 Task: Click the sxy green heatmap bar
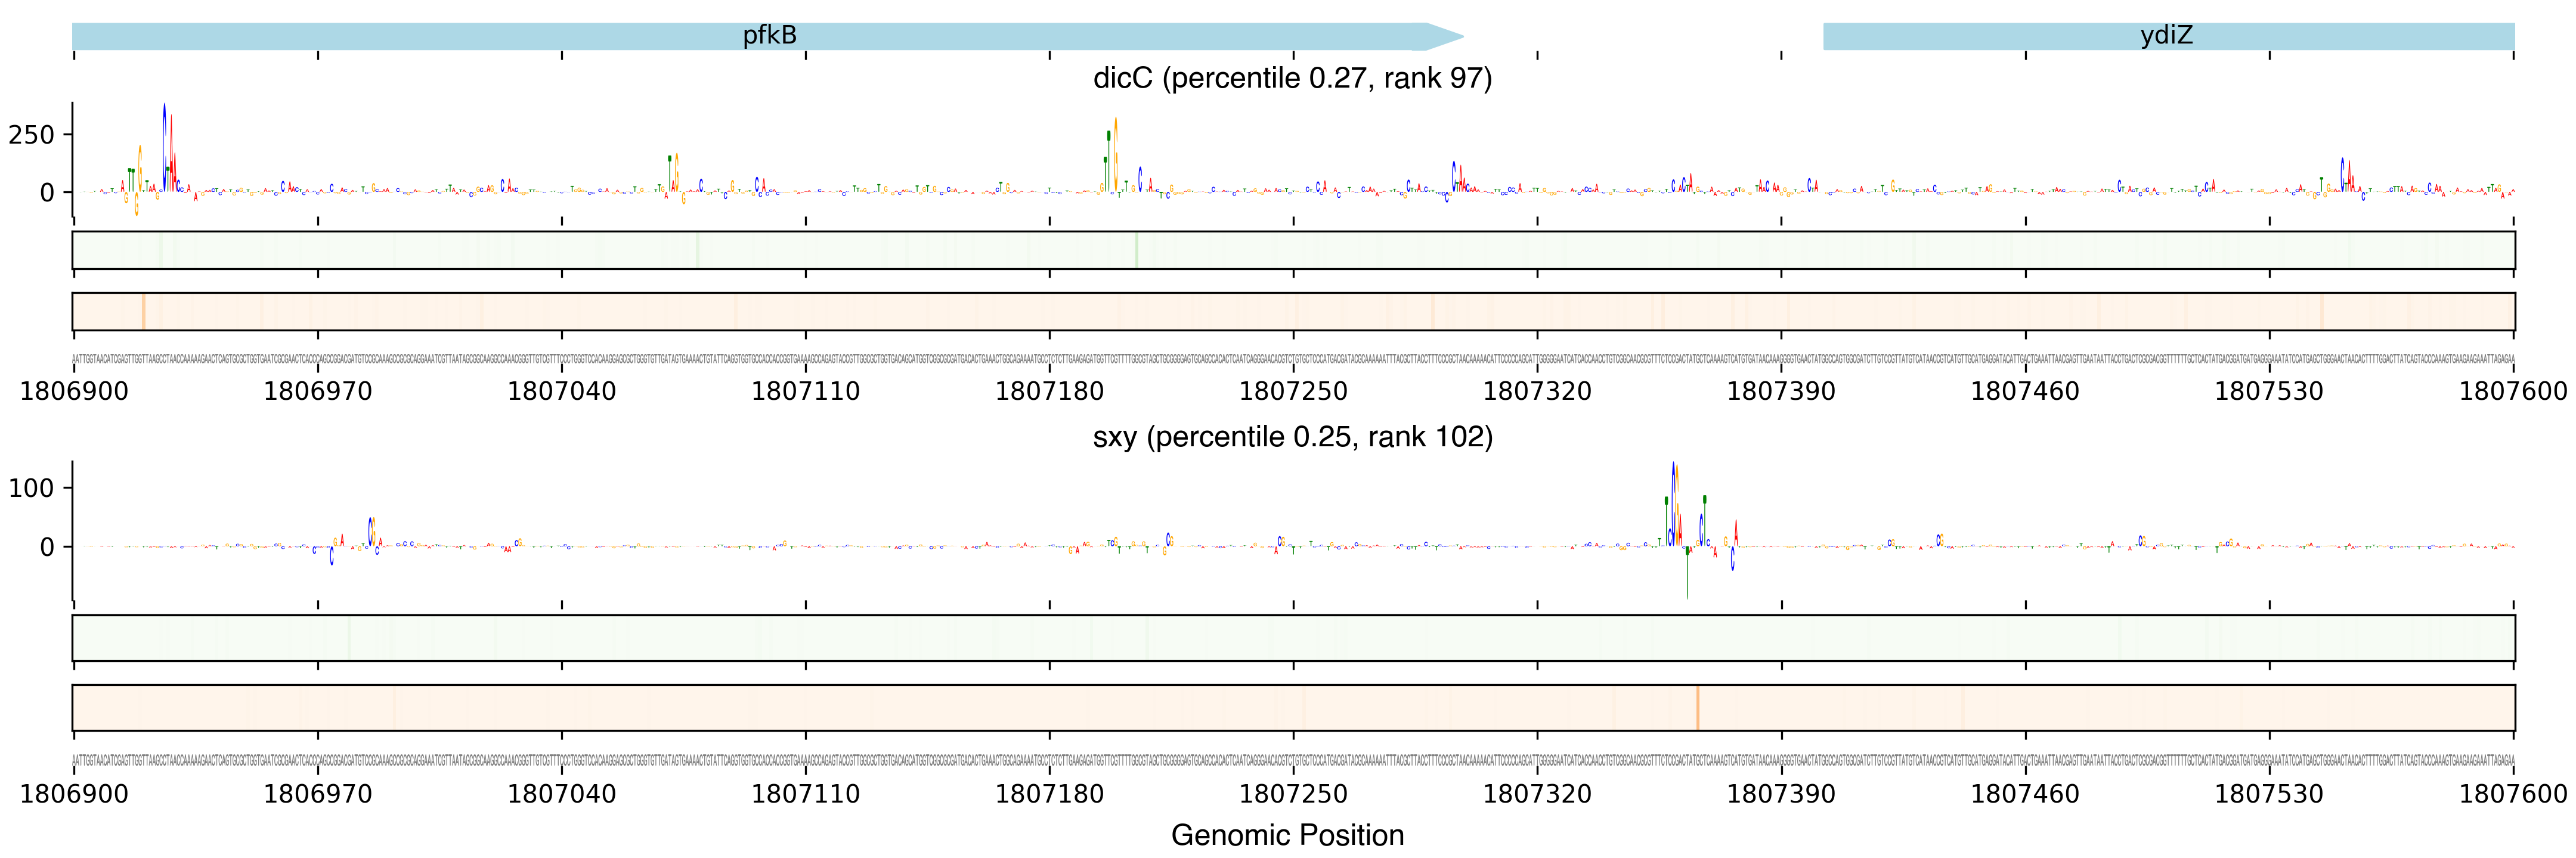coord(1292,638)
